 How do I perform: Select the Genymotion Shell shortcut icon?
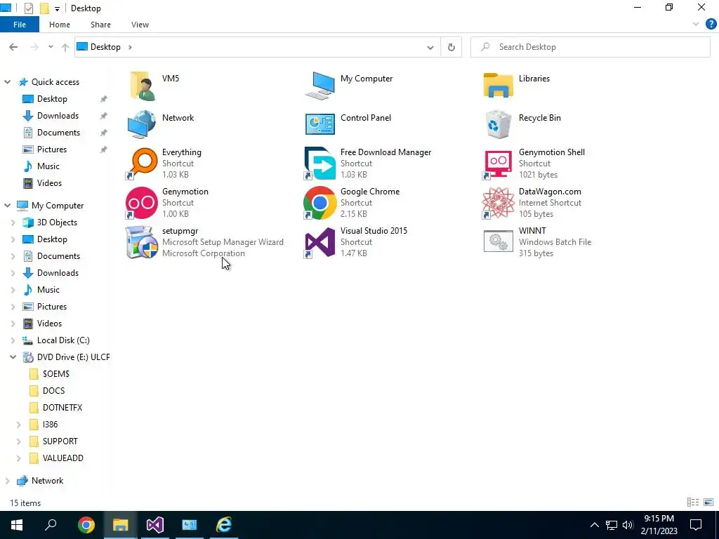pos(498,163)
